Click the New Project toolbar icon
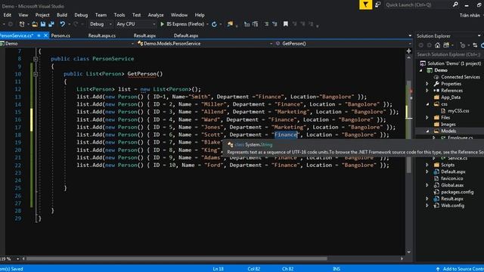This screenshot has height=272, width=484. point(22,24)
